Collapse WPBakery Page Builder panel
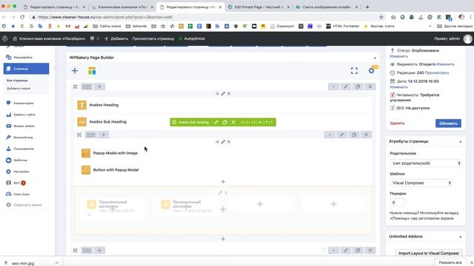The height and width of the screenshot is (266, 474). pyautogui.click(x=375, y=58)
